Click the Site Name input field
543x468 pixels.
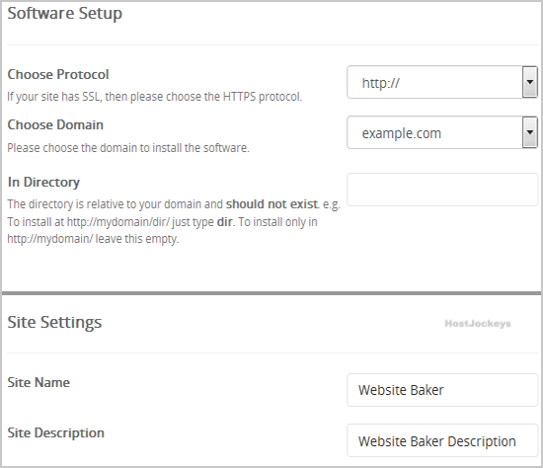[442, 390]
